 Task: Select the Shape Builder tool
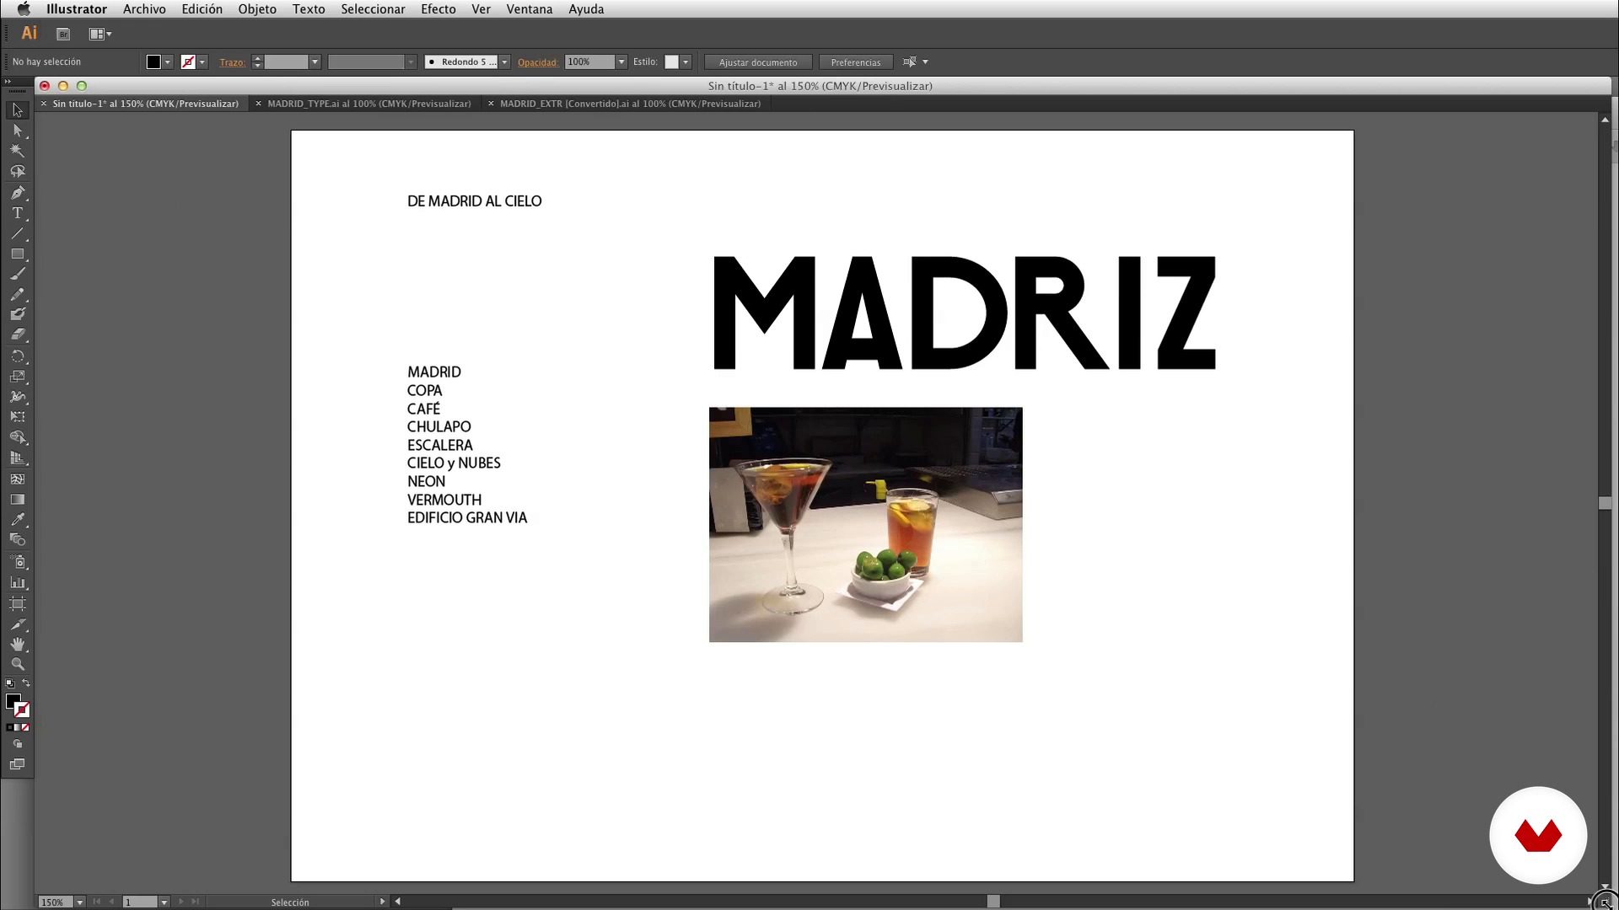(x=18, y=437)
